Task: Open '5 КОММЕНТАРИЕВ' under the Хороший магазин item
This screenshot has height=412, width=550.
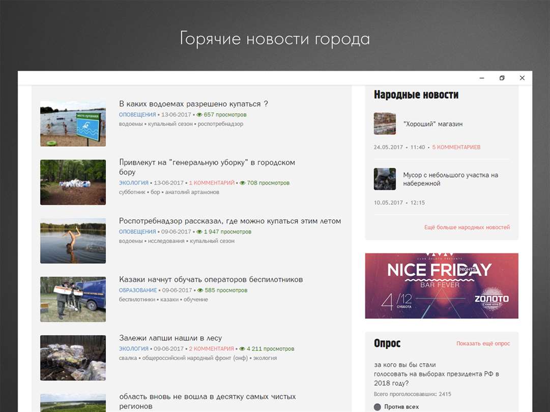Action: [456, 148]
